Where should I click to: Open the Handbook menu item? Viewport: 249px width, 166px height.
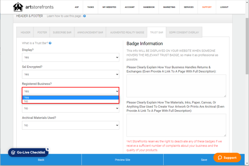tap(149, 7)
